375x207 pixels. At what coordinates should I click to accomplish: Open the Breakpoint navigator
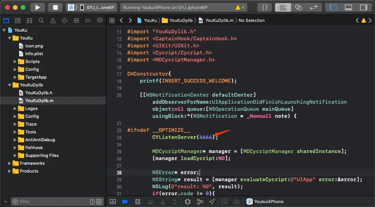click(88, 21)
